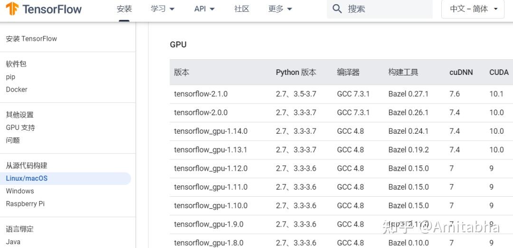Open 安装 TensorFlow sidebar link
This screenshot has width=513, height=248.
31,38
